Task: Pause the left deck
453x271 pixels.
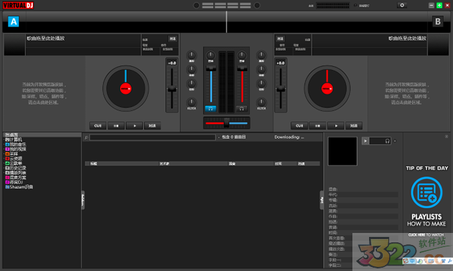Action: coord(116,125)
